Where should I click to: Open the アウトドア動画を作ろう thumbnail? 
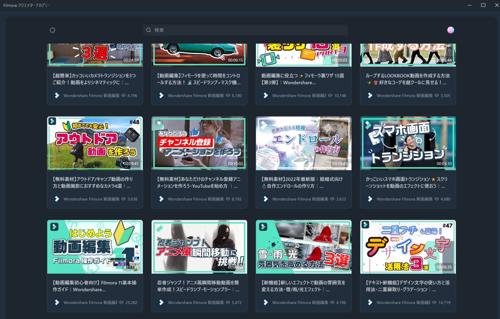[95, 143]
